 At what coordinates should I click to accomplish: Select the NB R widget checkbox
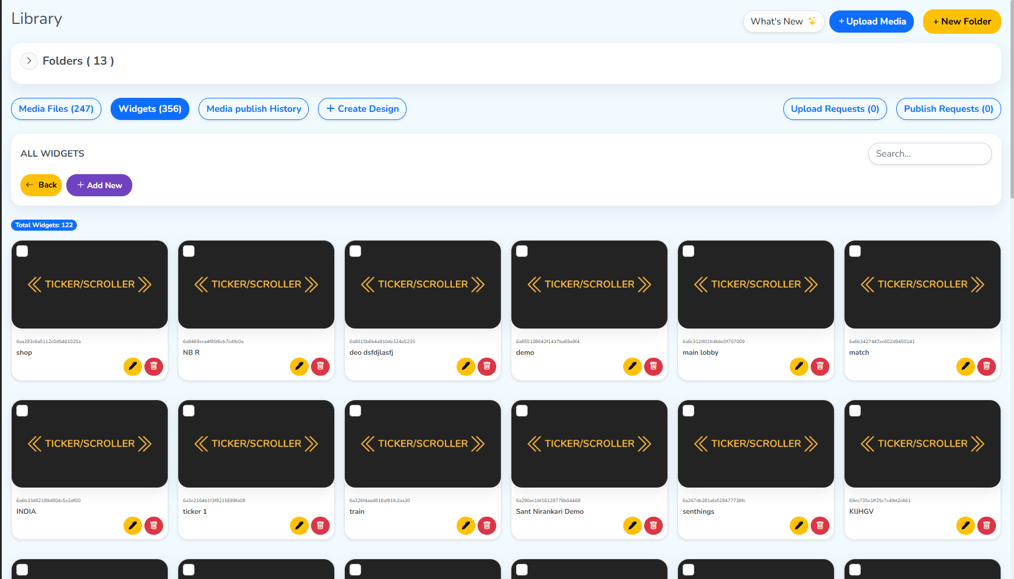[x=189, y=251]
